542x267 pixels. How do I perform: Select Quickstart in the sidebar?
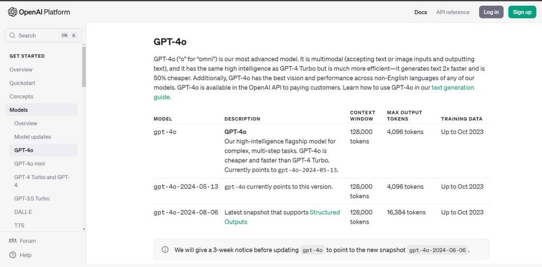tap(21, 83)
